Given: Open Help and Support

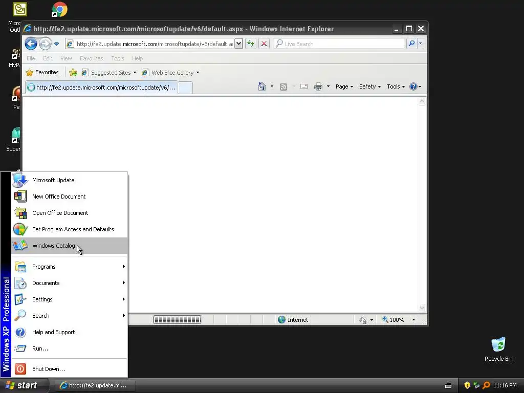Looking at the screenshot, I should pos(70,332).
